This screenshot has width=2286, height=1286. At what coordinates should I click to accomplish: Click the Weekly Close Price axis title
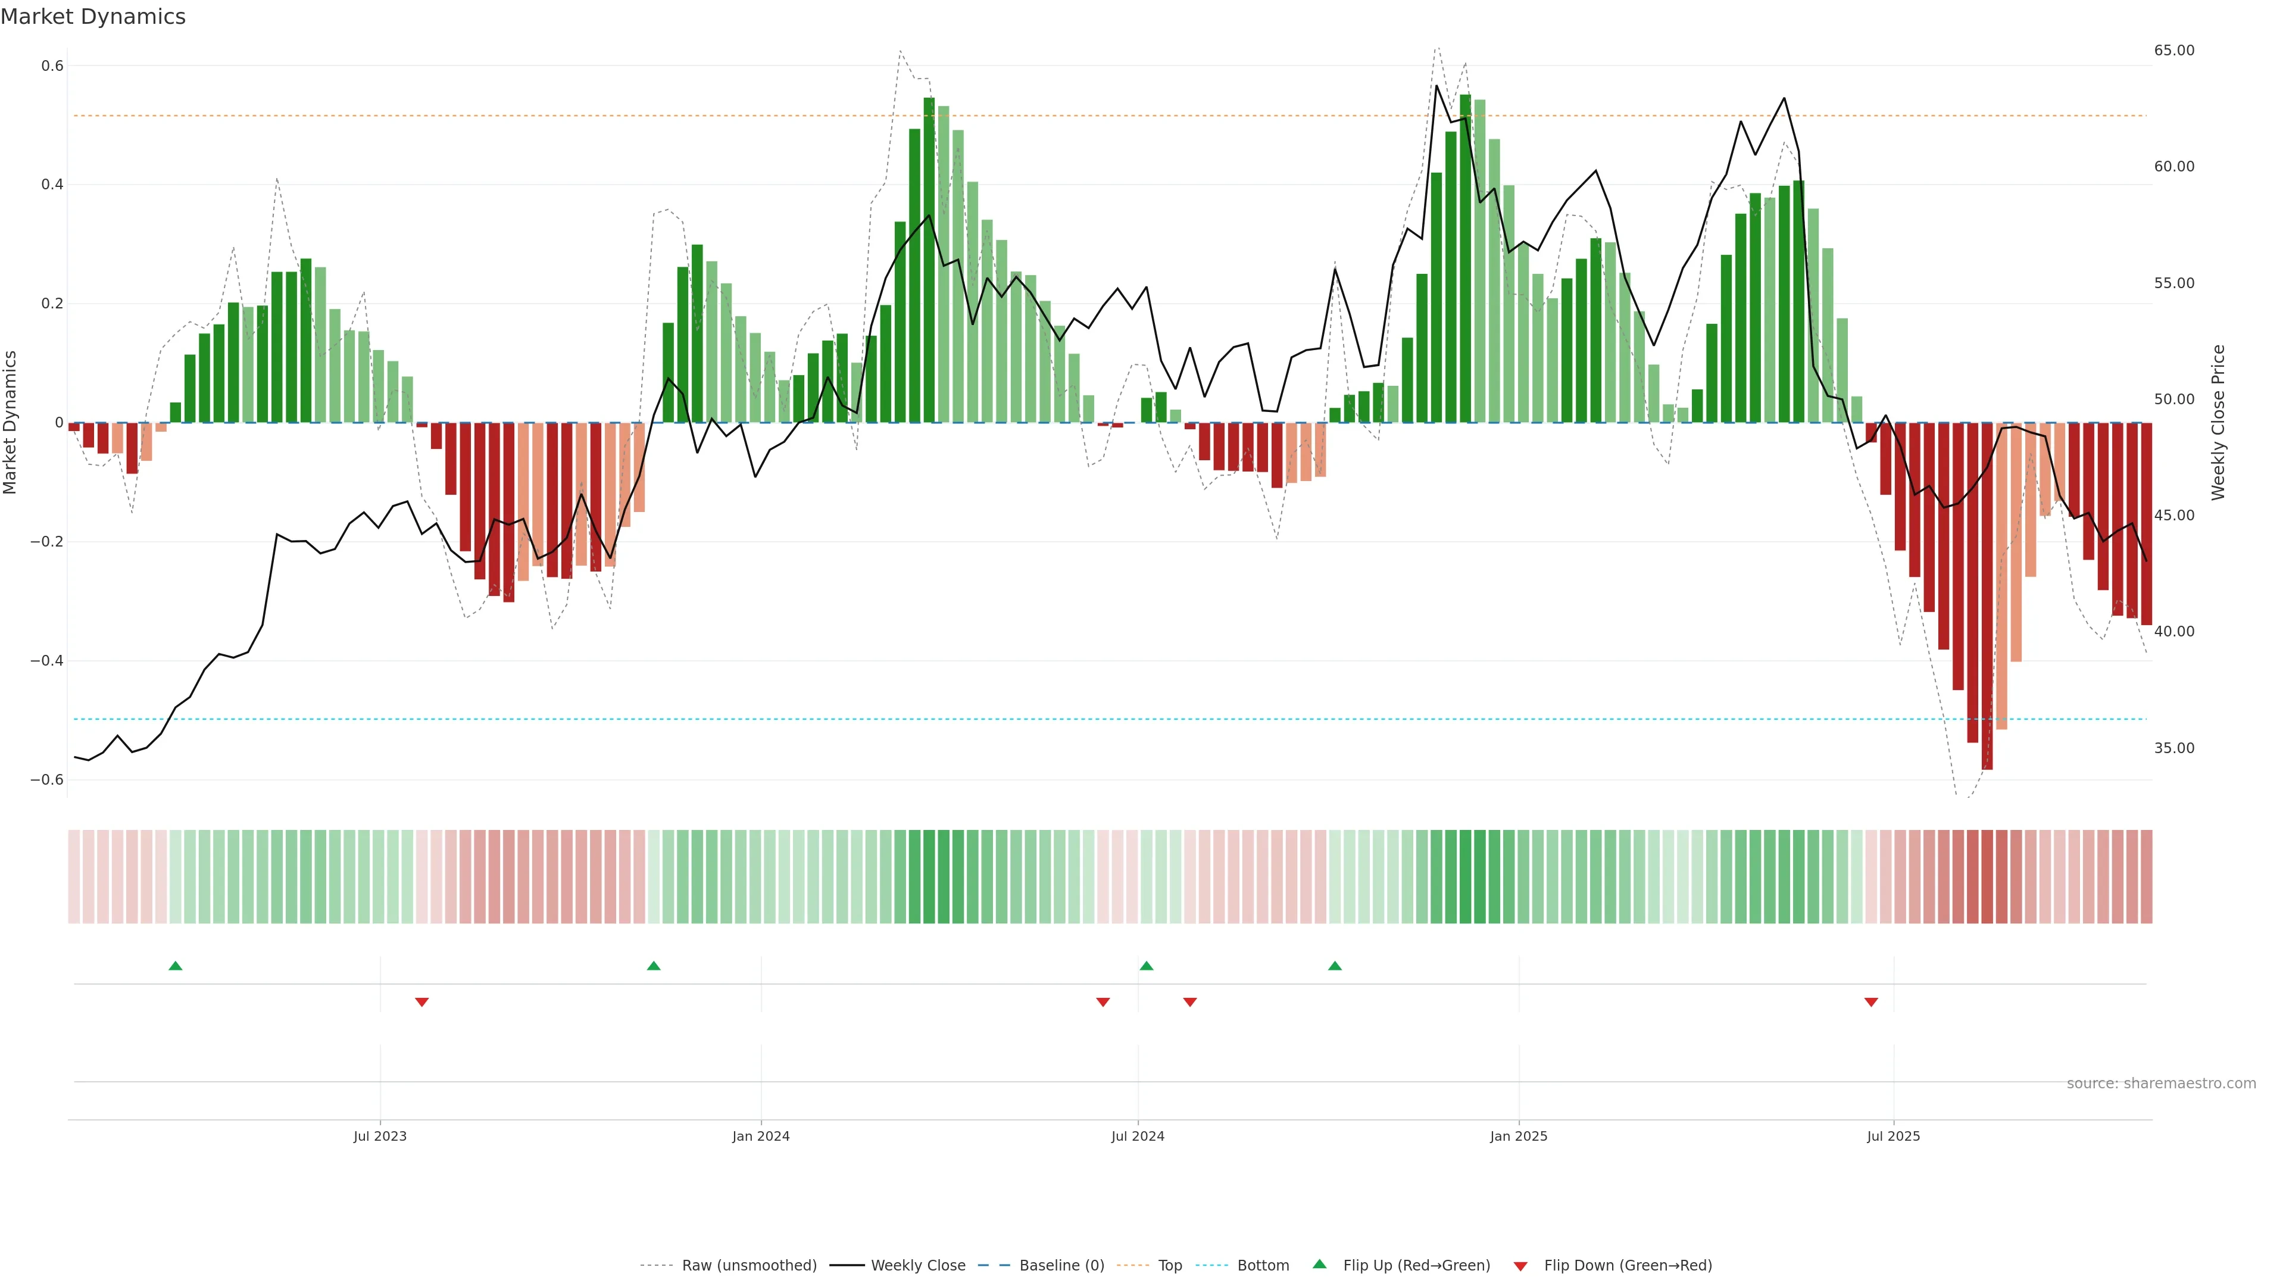click(2219, 423)
